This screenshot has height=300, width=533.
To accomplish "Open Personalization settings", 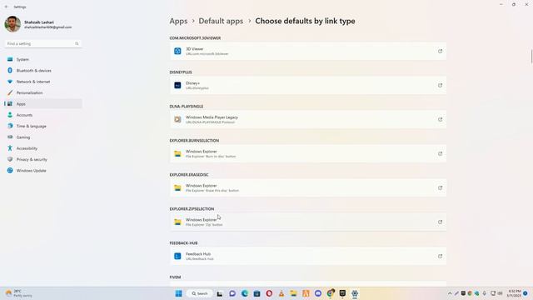I will click(x=42, y=92).
